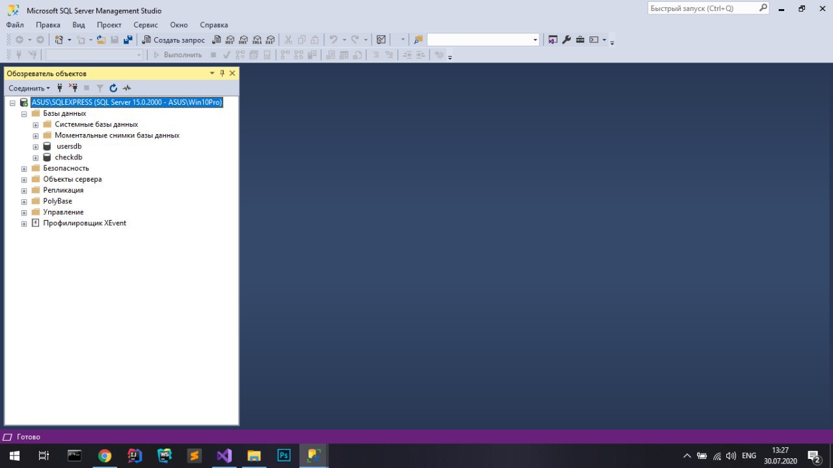Click the volume icon in system tray
Image resolution: width=833 pixels, height=468 pixels.
click(x=731, y=456)
